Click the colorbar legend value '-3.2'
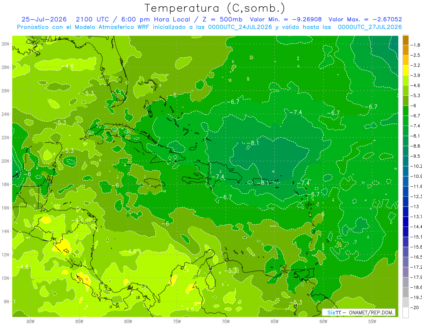 [x=416, y=65]
